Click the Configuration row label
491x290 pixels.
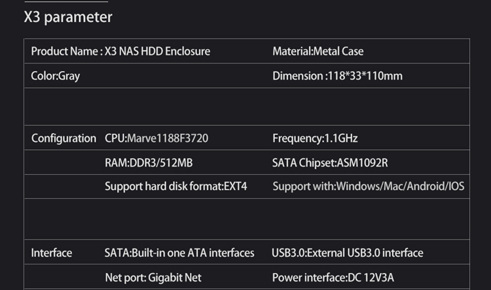tap(64, 138)
